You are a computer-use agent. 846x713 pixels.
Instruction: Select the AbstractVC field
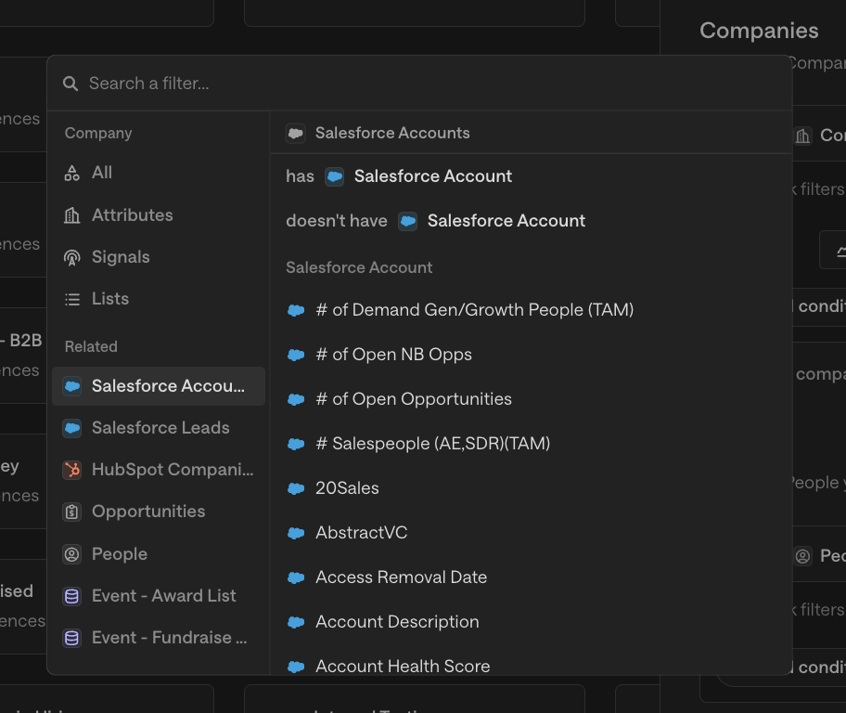pos(531,533)
